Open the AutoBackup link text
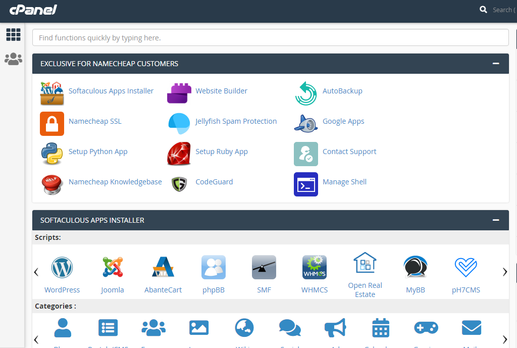Viewport: 517px width, 348px height. (342, 91)
